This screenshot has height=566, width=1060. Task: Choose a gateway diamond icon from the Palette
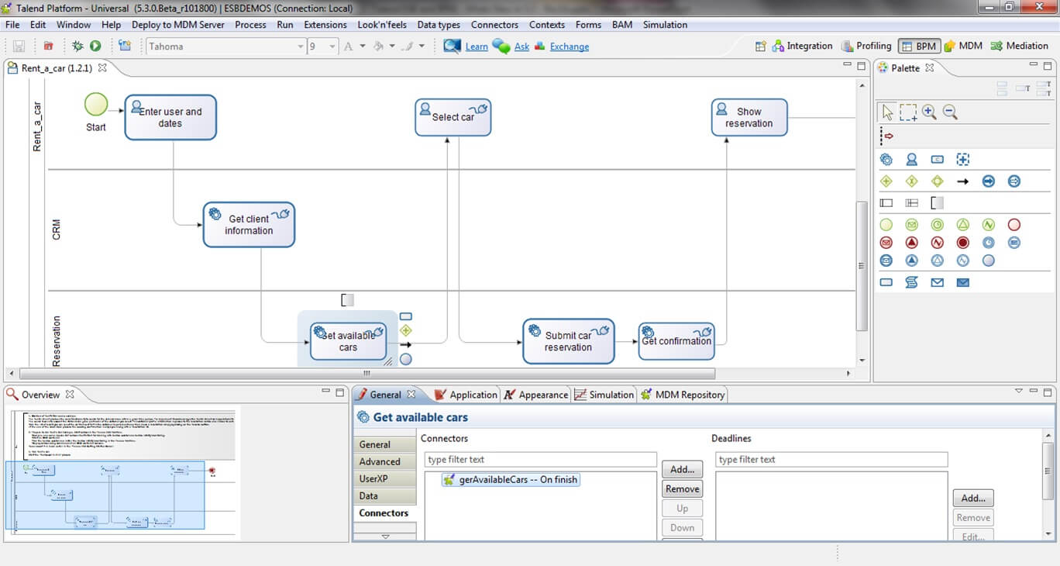(886, 181)
